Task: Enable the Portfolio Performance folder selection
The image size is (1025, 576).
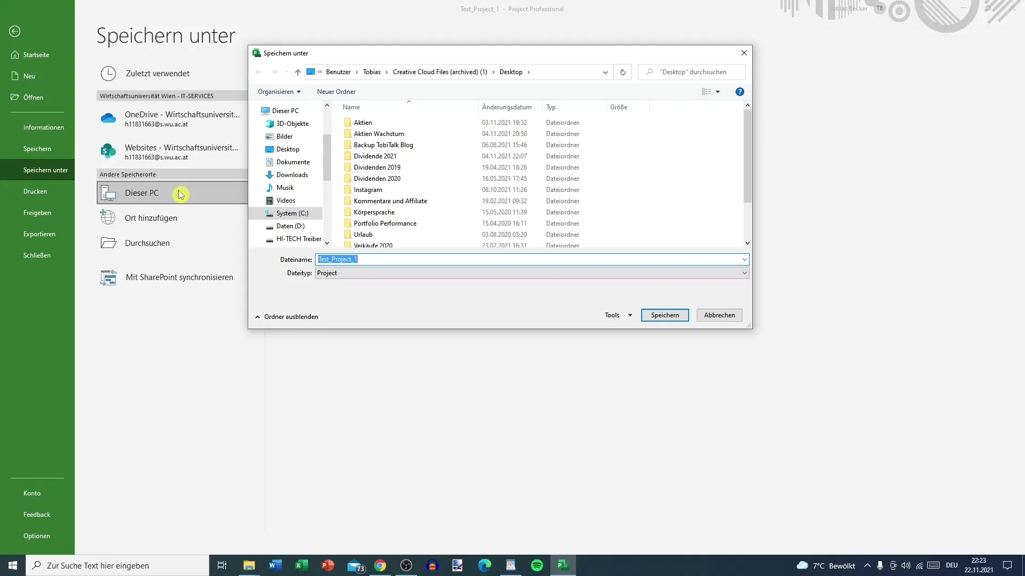Action: (385, 223)
